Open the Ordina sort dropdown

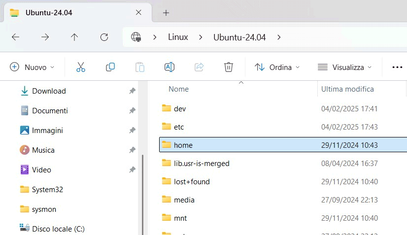[277, 67]
